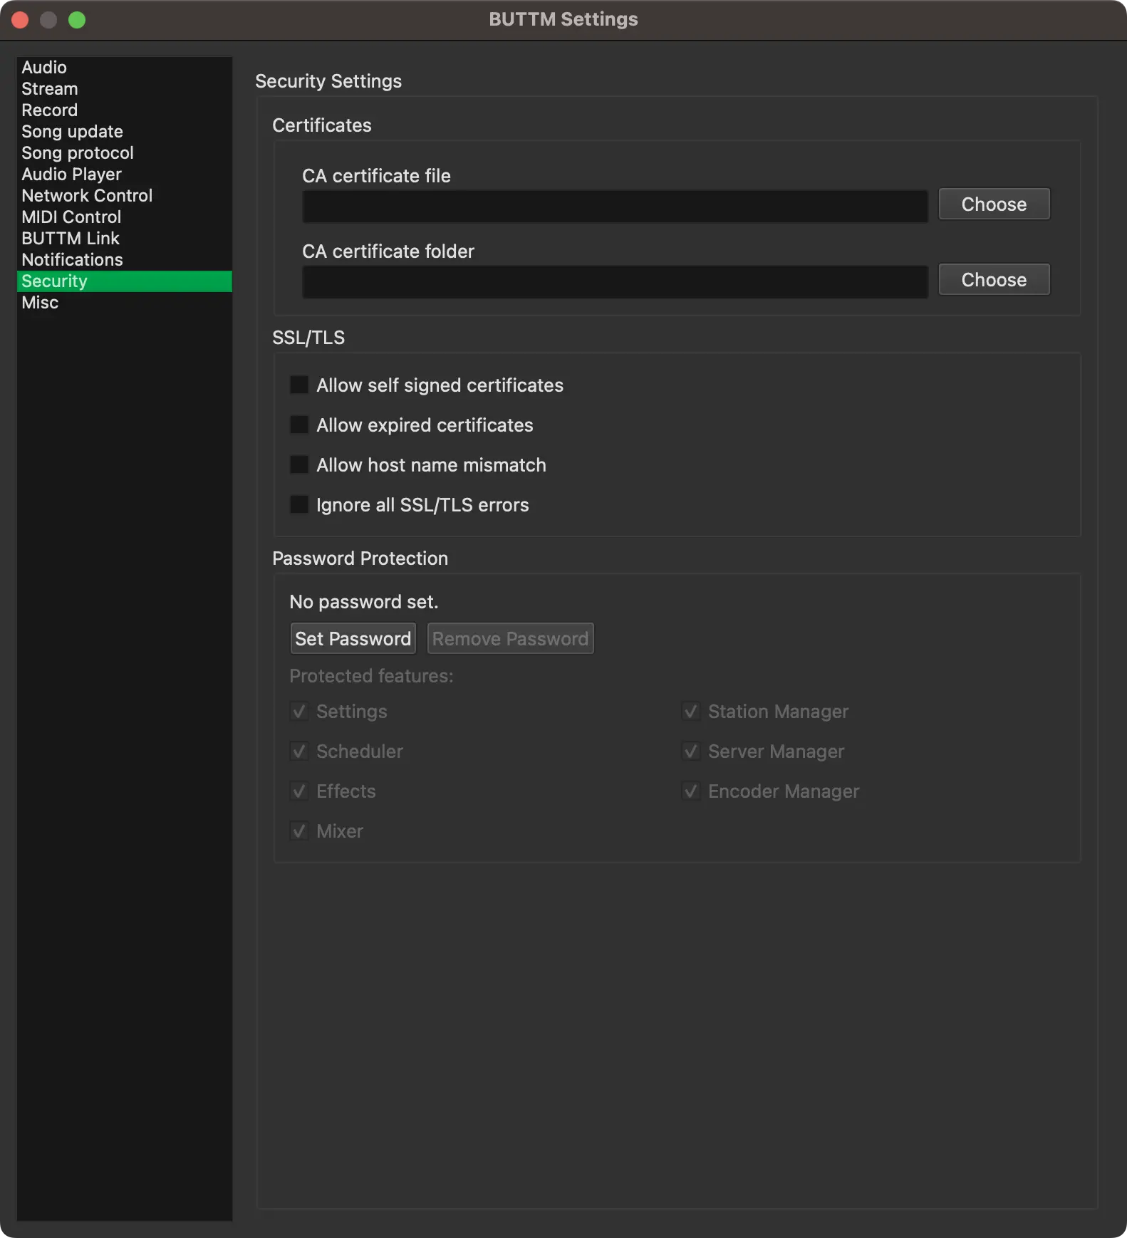Select Song protocol in sidebar
1127x1238 pixels.
[x=124, y=153]
